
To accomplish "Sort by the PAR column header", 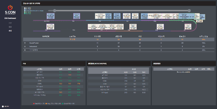I will 144,72.
